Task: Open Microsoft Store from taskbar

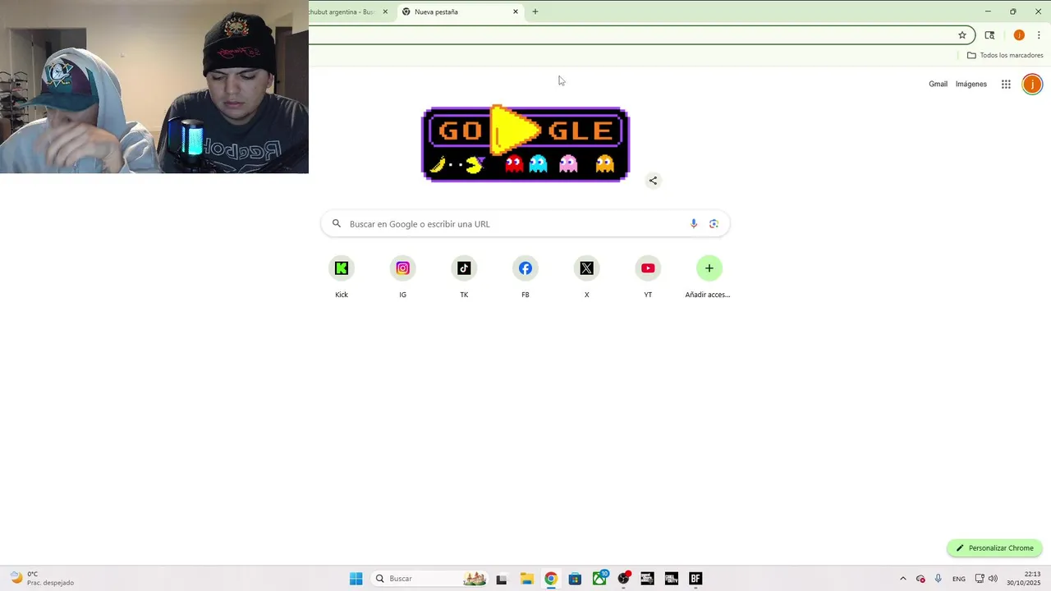Action: pyautogui.click(x=575, y=579)
